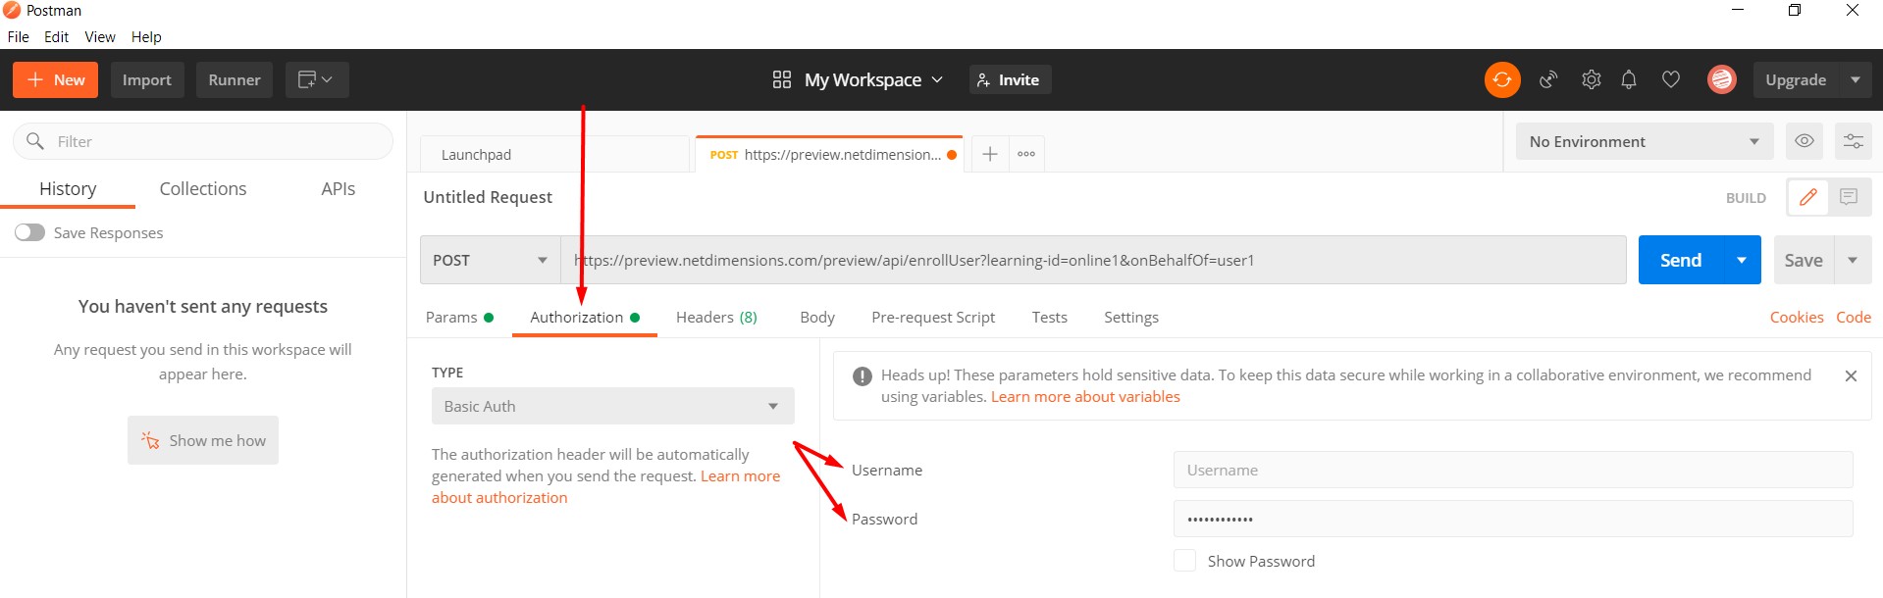Open manage environments settings icon
Screen dimensions: 1883x598
tap(1854, 141)
